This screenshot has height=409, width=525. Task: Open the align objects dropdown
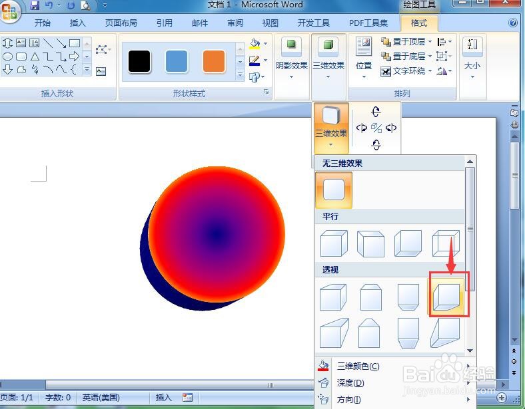pos(444,42)
